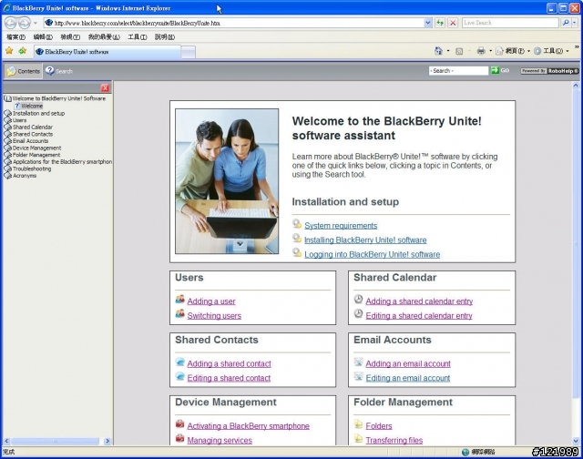Refresh the page with the green arrows icon

(440, 23)
